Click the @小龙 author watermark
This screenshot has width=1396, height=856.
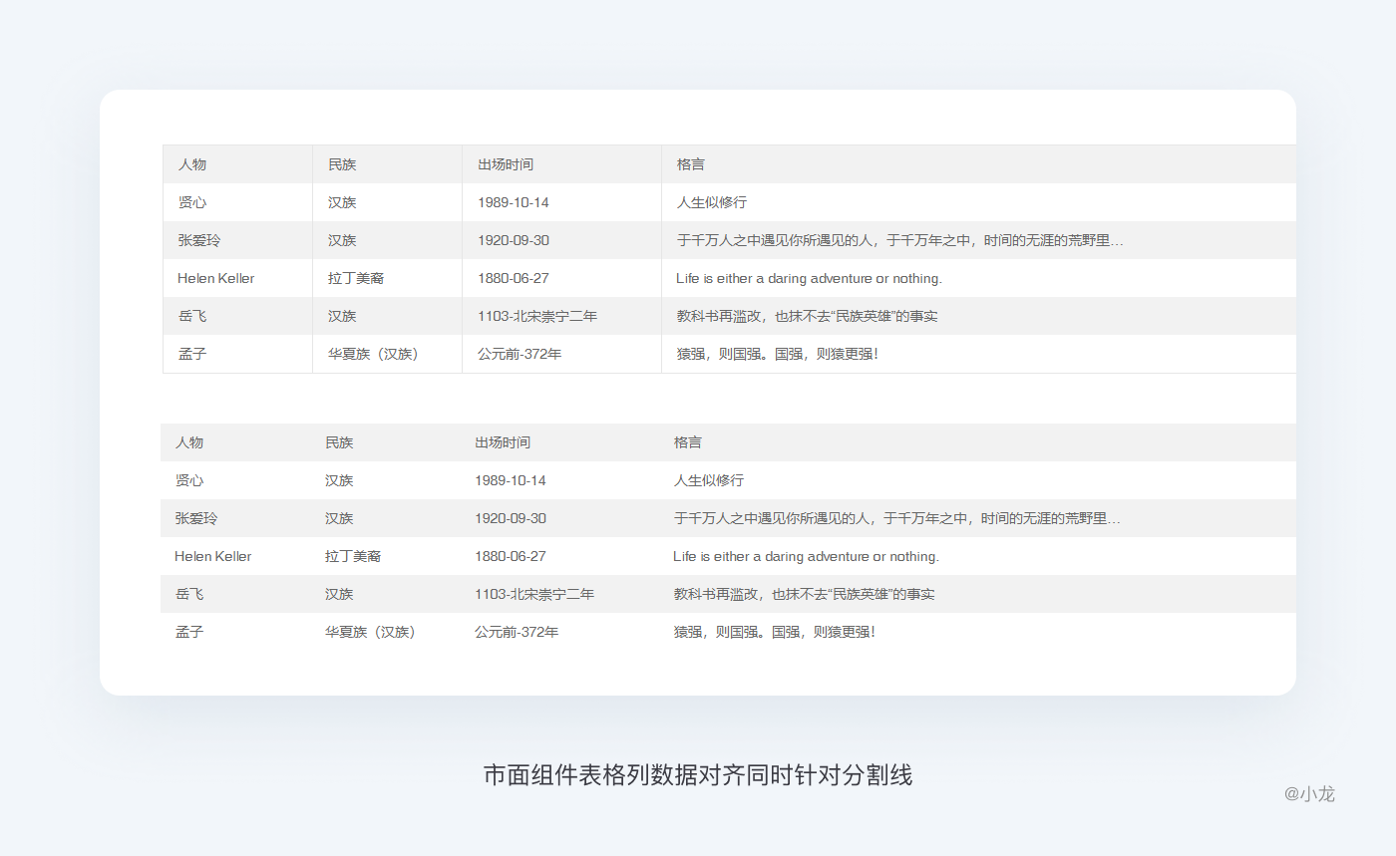click(x=1309, y=794)
